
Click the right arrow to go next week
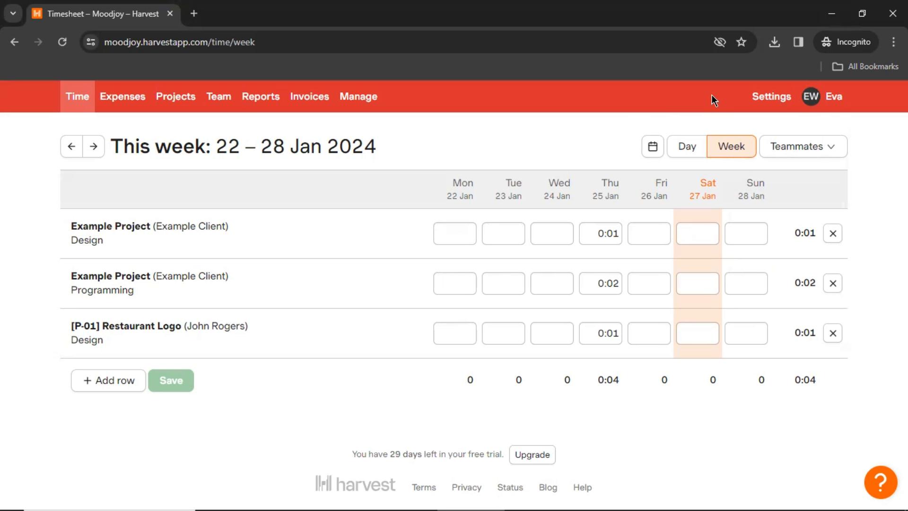94,146
